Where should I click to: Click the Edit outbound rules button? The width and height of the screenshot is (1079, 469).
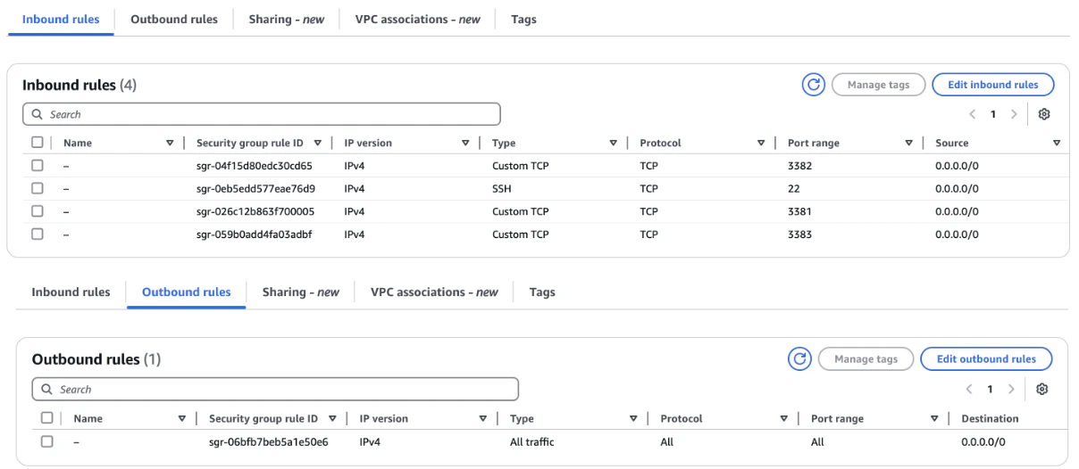[x=986, y=359]
